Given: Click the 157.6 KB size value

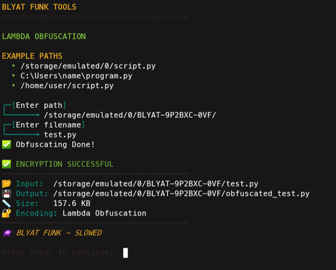Looking at the screenshot, I should 72,203.
